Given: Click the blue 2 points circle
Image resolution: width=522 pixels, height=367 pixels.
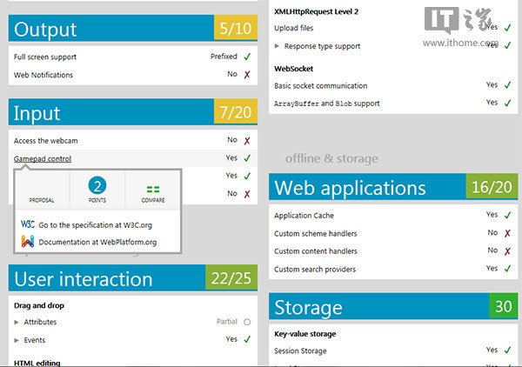Looking at the screenshot, I should click(98, 185).
